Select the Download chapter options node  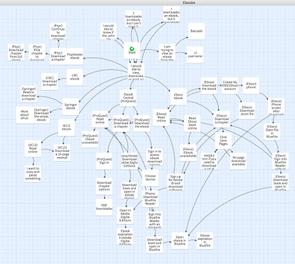pos(104,186)
